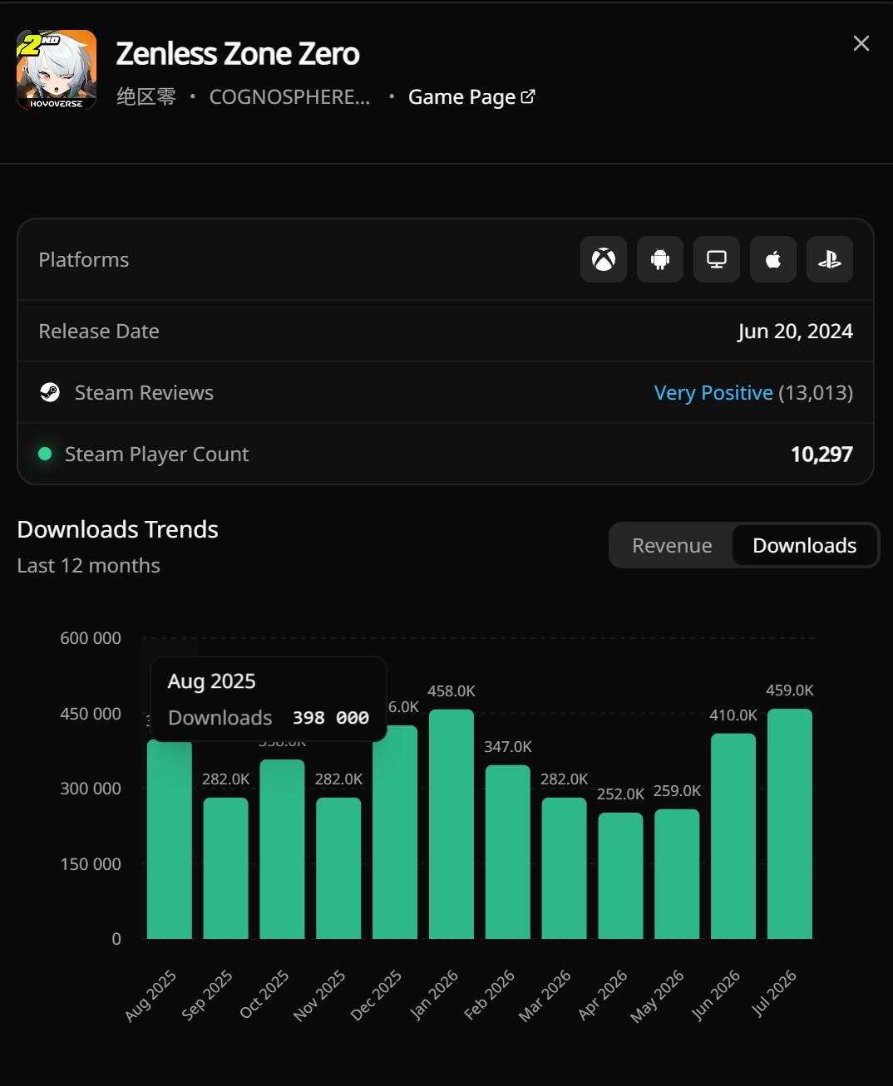Viewport: 893px width, 1086px height.
Task: Click the Jan 2026 bar
Action: point(451,824)
